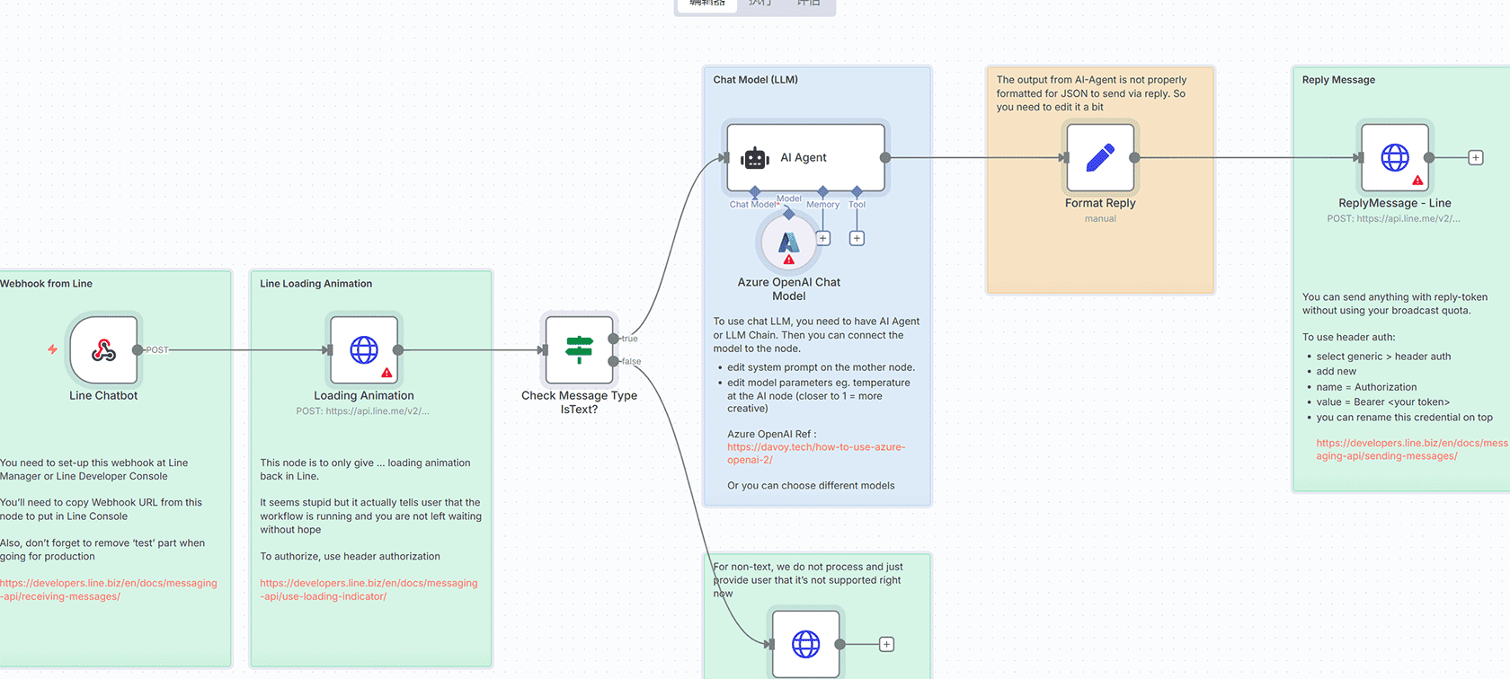Switch to the 编辑器 (Editor) tab
The width and height of the screenshot is (1510, 679).
click(x=706, y=4)
